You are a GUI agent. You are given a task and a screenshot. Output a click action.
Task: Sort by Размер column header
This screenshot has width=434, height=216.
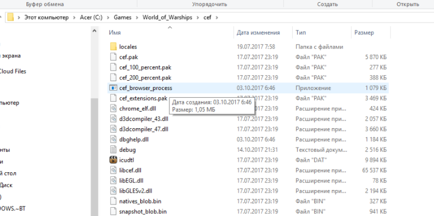364,33
